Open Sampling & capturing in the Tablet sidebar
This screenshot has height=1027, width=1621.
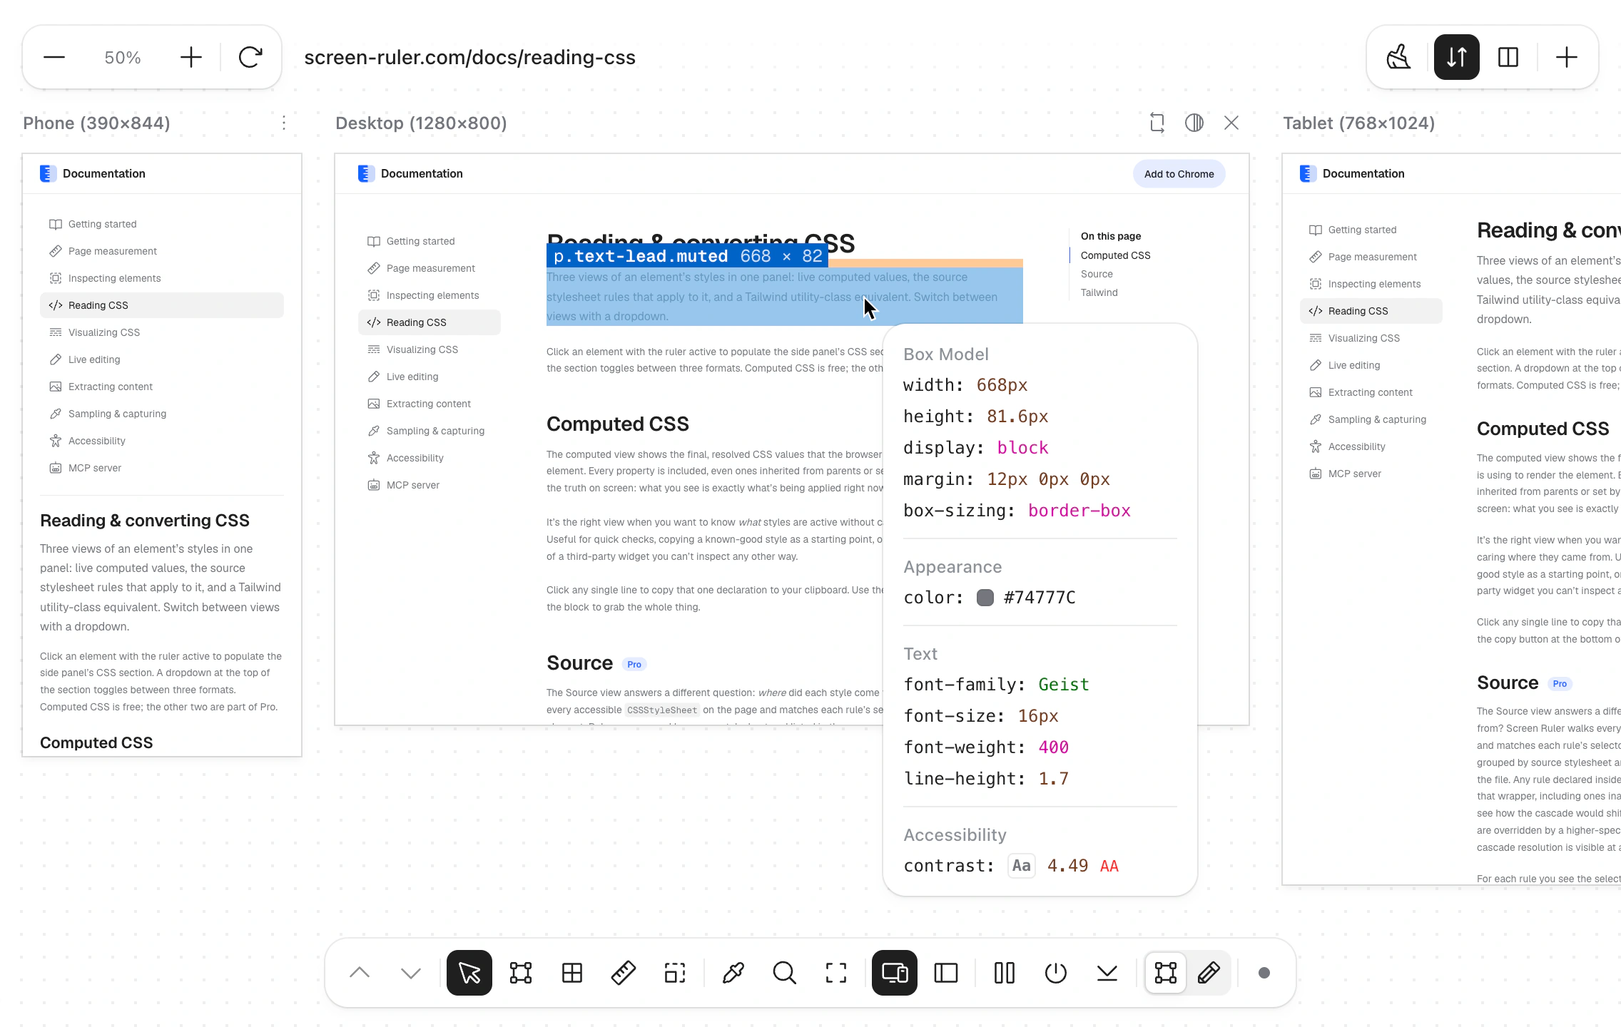click(1371, 419)
